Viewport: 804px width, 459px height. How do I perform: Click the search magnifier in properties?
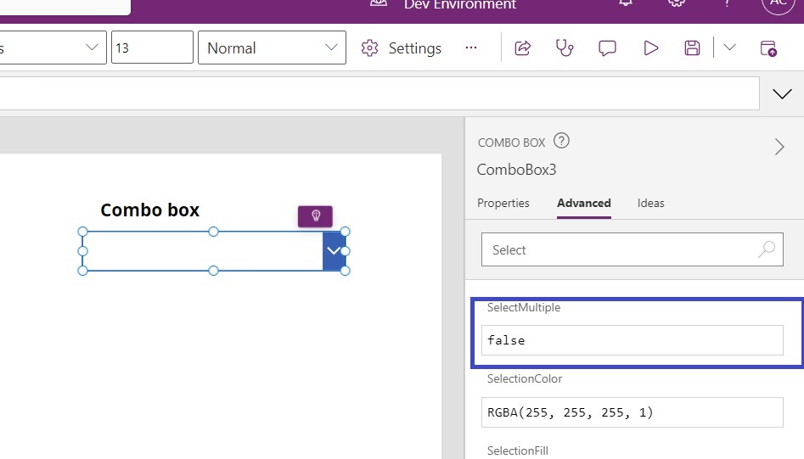(x=767, y=249)
